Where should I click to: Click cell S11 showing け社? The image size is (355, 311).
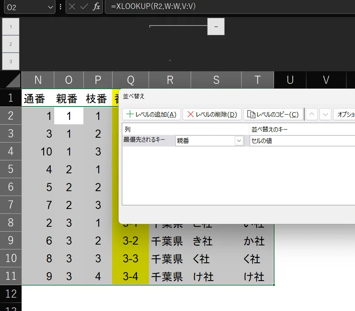[x=216, y=276]
